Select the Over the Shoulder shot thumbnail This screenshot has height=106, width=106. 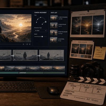click(54, 33)
